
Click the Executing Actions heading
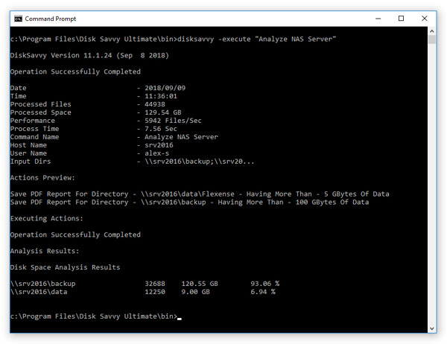tap(47, 219)
